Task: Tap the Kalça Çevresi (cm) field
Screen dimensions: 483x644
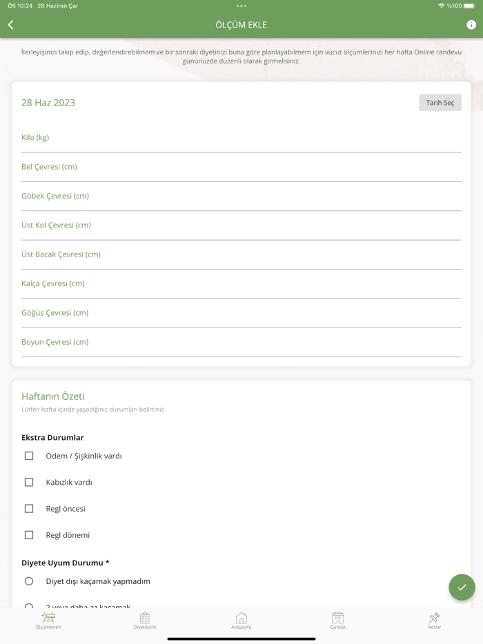Action: [241, 284]
